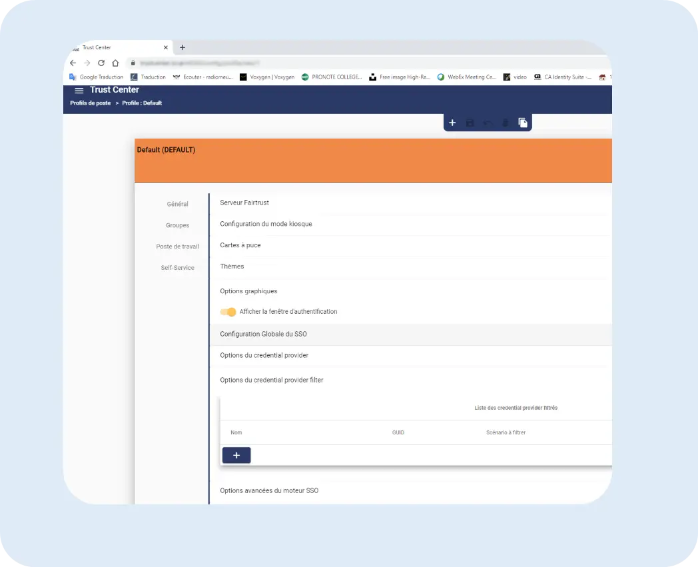Click the undo arrow icon in toolbar

(488, 123)
